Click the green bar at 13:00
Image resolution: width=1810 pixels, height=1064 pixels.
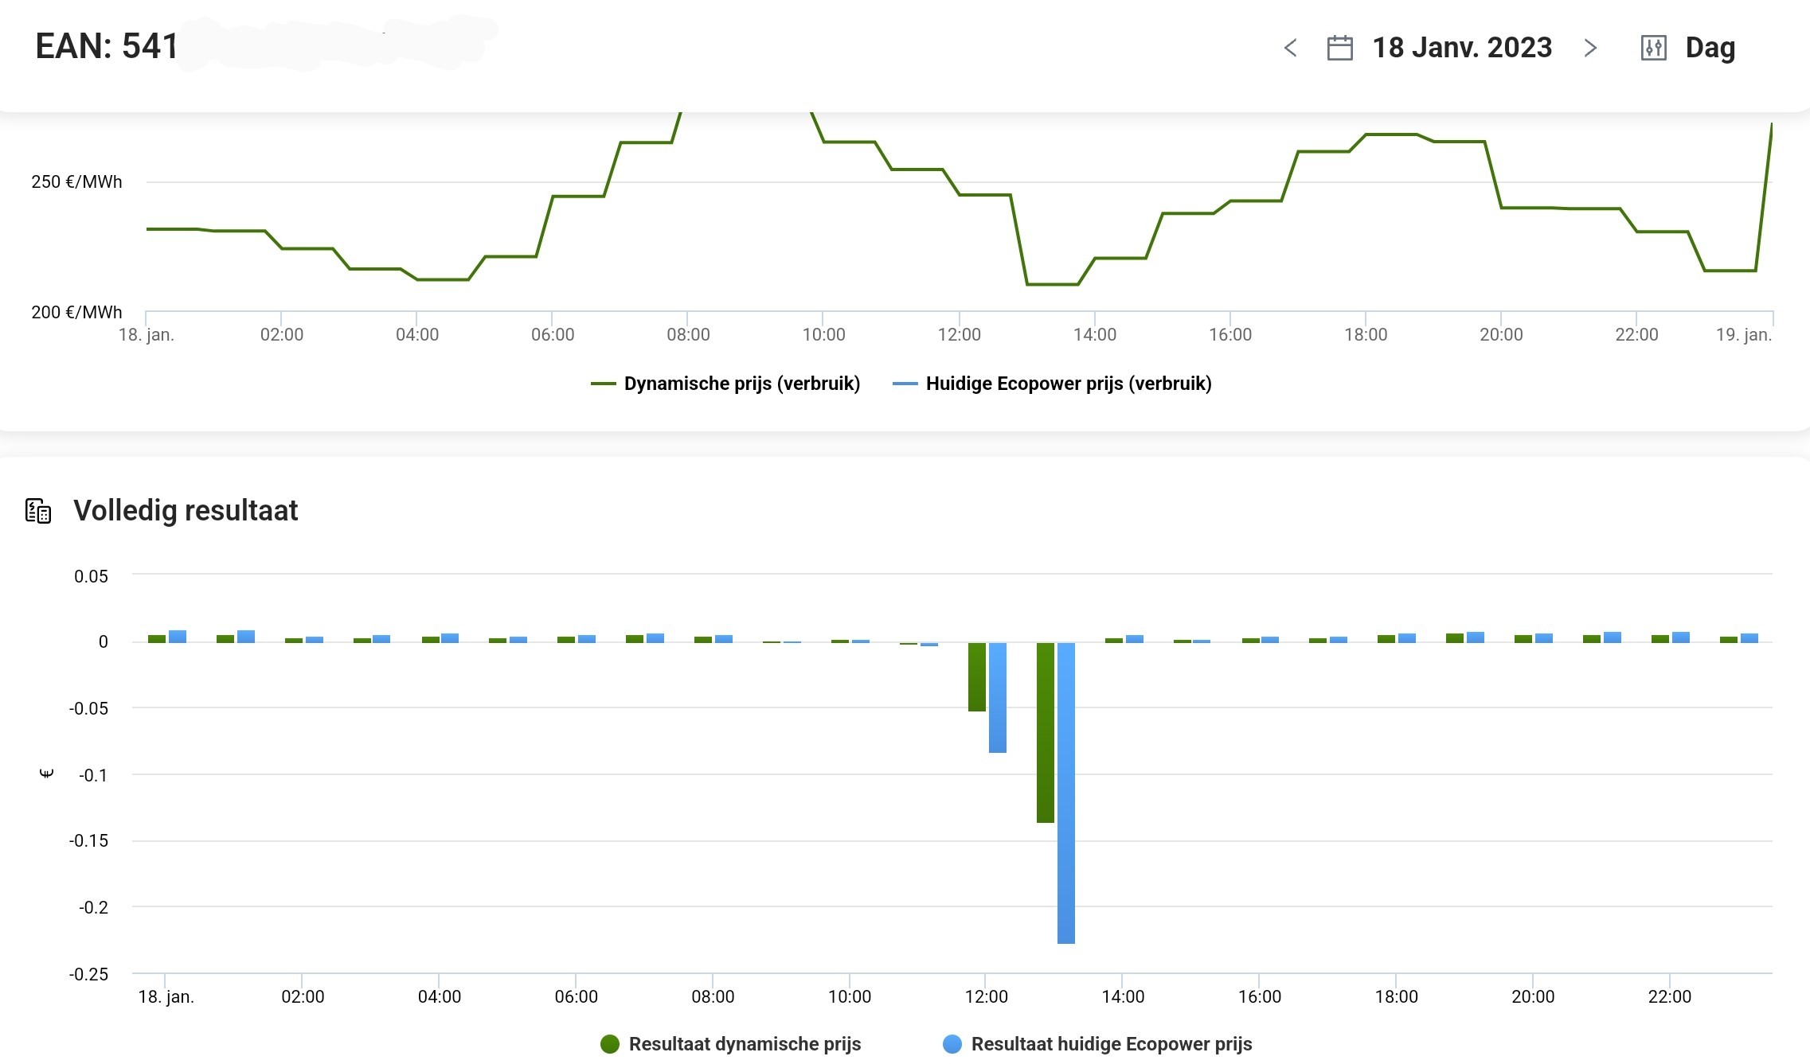pyautogui.click(x=1045, y=732)
